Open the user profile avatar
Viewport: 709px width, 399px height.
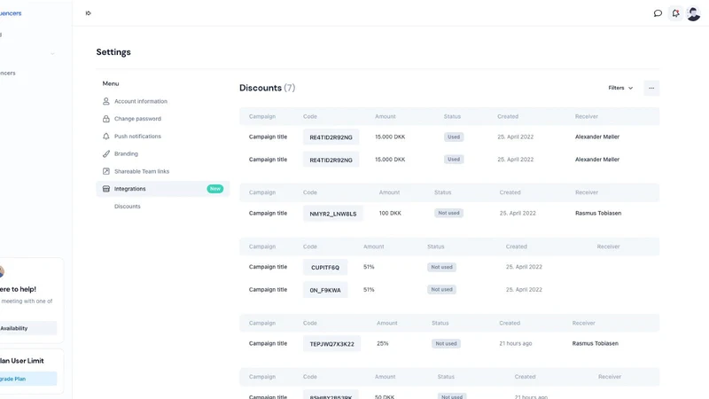pos(694,13)
